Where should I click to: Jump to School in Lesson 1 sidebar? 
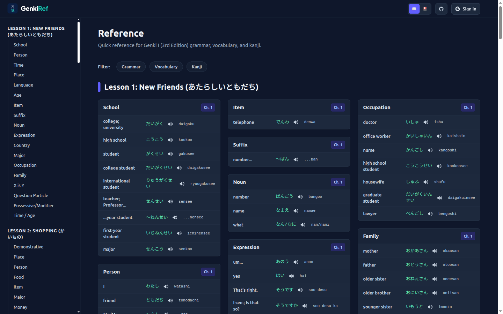tap(20, 45)
